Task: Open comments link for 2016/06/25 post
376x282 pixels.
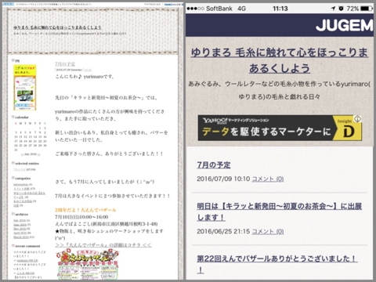Action: pos(268,231)
